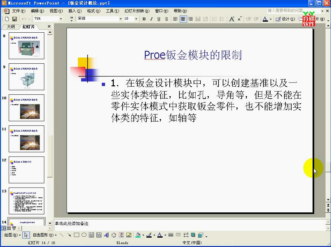
Task: Insert clip art
Action: point(122,235)
